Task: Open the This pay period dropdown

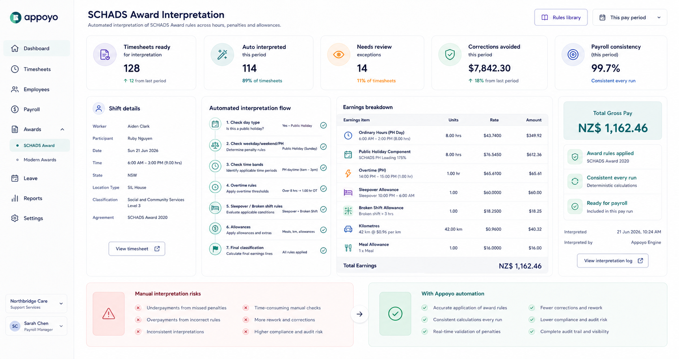Action: [x=630, y=17]
